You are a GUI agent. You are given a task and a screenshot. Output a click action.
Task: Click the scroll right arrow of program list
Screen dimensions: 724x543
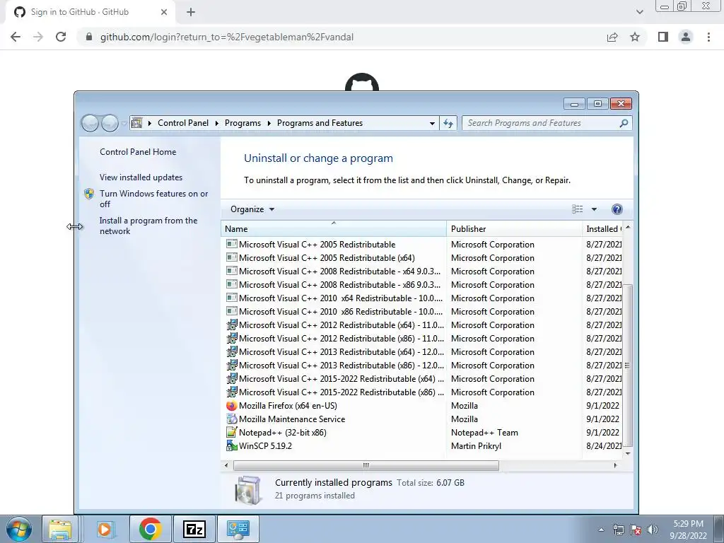click(615, 465)
